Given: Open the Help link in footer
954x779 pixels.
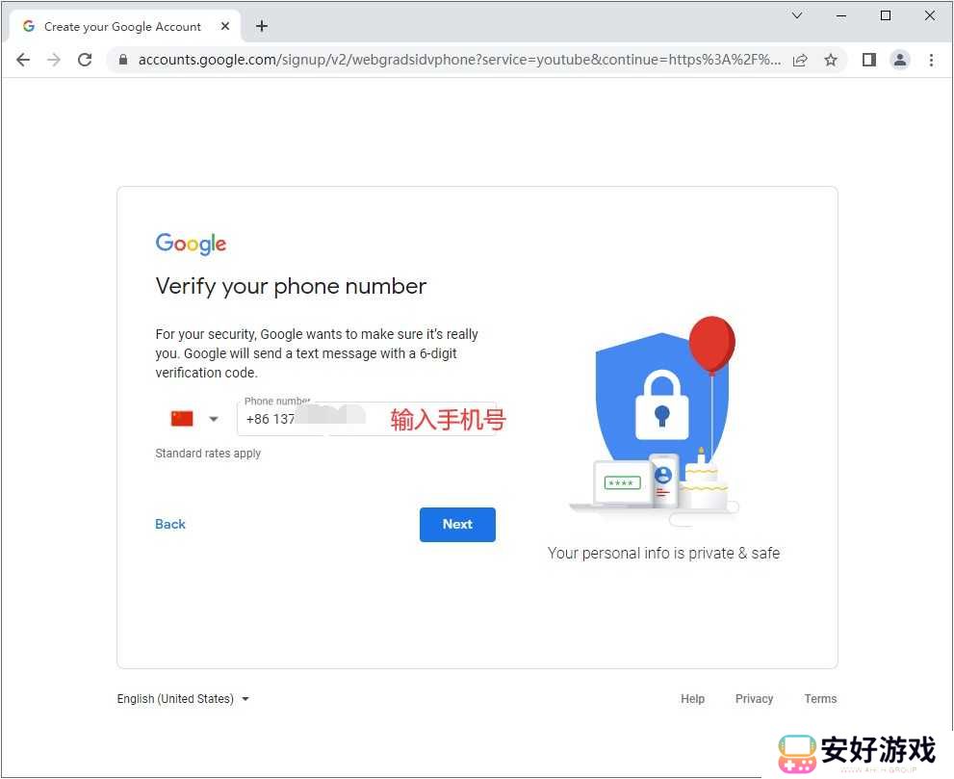Looking at the screenshot, I should [x=692, y=699].
